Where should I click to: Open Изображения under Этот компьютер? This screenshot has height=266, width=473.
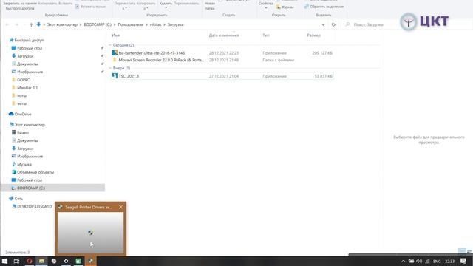[30, 156]
